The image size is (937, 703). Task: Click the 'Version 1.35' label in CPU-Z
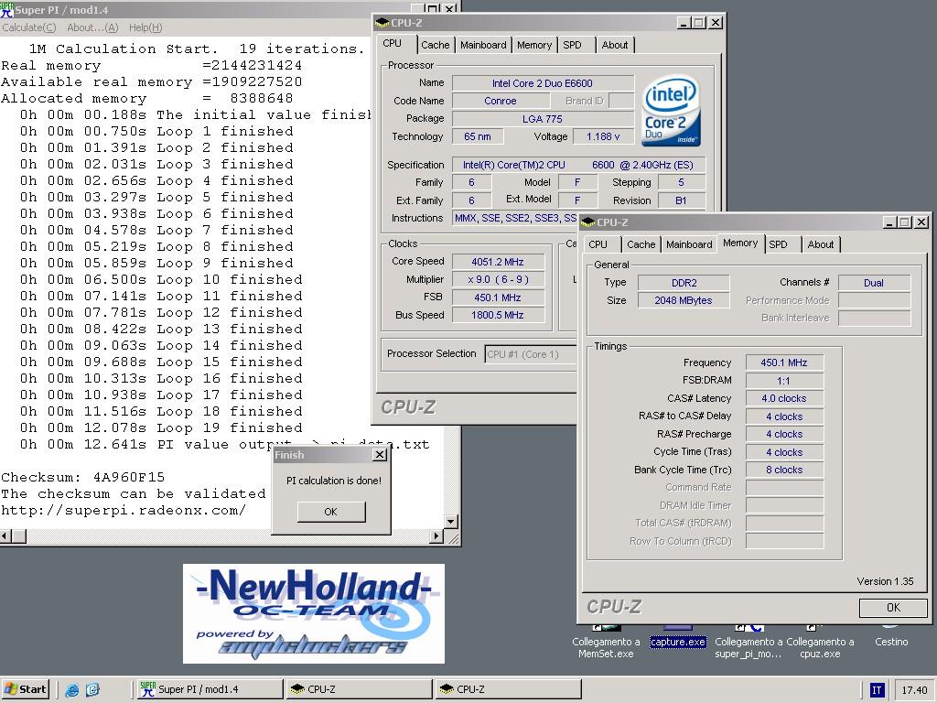[885, 581]
